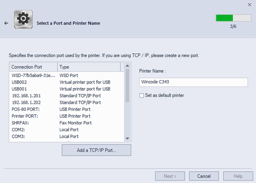256x183 pixels.
Task: Click the Add a TCP/IP Port button
Action: pos(96,150)
